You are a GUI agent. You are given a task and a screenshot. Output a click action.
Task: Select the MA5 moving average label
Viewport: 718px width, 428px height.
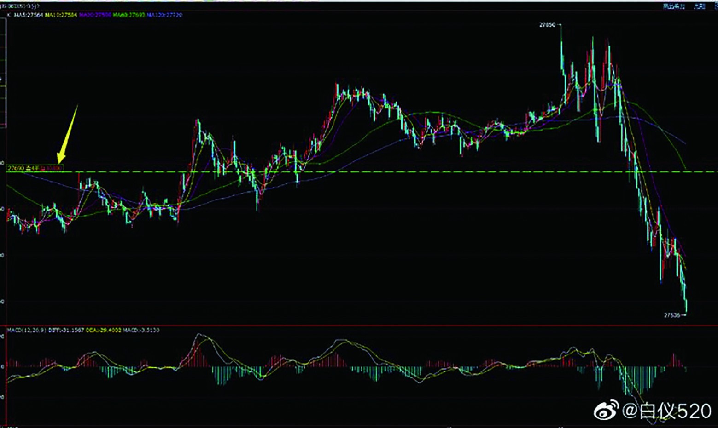pos(29,15)
